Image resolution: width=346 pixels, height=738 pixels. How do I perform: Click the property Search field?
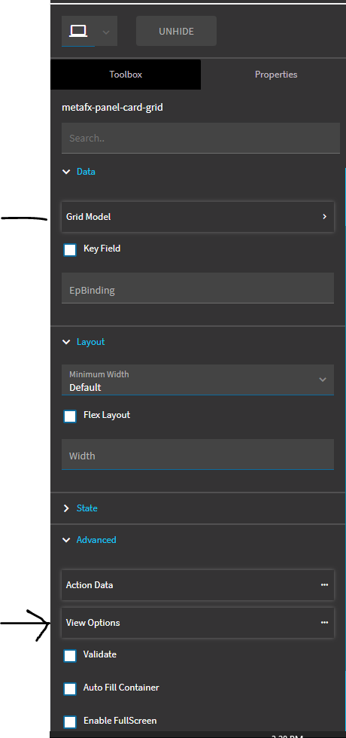coord(201,138)
